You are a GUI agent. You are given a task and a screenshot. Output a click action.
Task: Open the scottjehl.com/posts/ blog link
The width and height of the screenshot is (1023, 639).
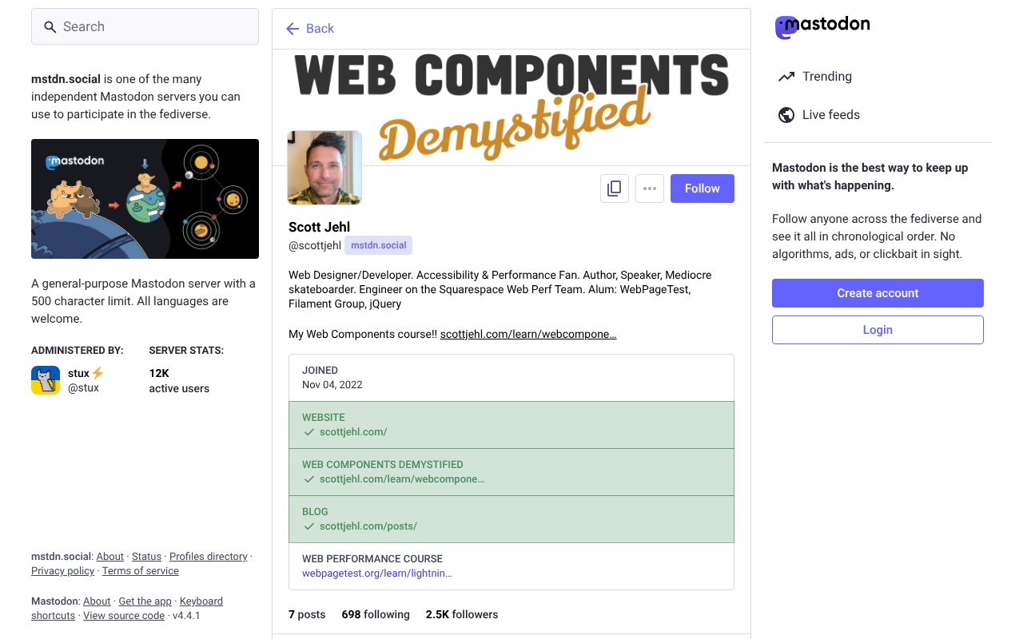(368, 526)
